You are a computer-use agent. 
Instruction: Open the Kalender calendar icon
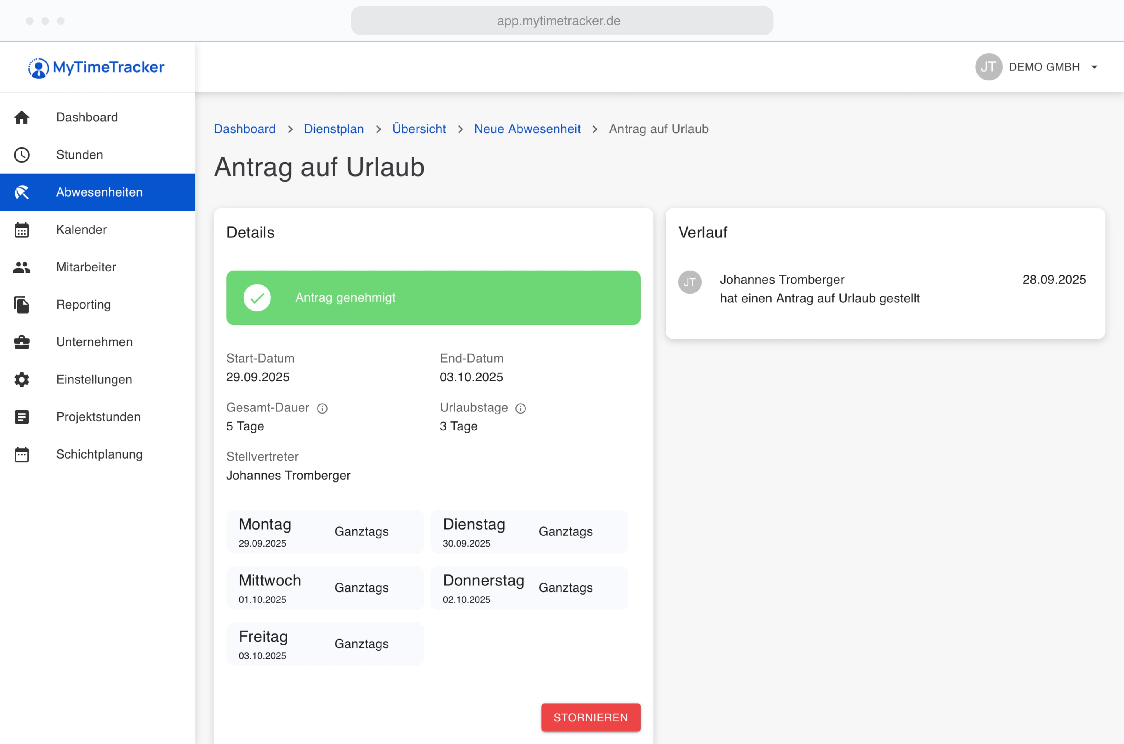click(22, 230)
